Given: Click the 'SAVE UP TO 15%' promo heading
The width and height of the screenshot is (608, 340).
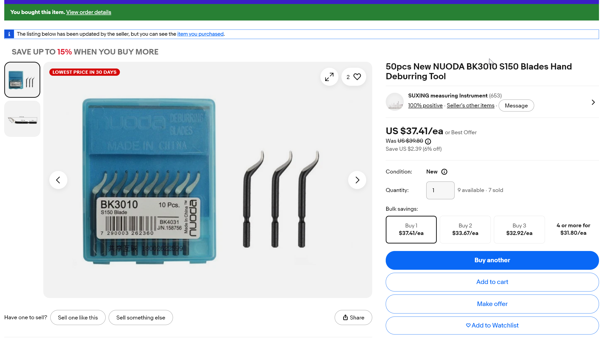Looking at the screenshot, I should click(x=85, y=52).
